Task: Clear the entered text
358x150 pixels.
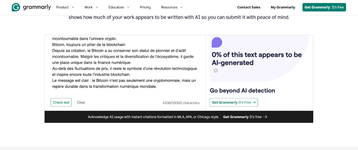Action: click(81, 102)
